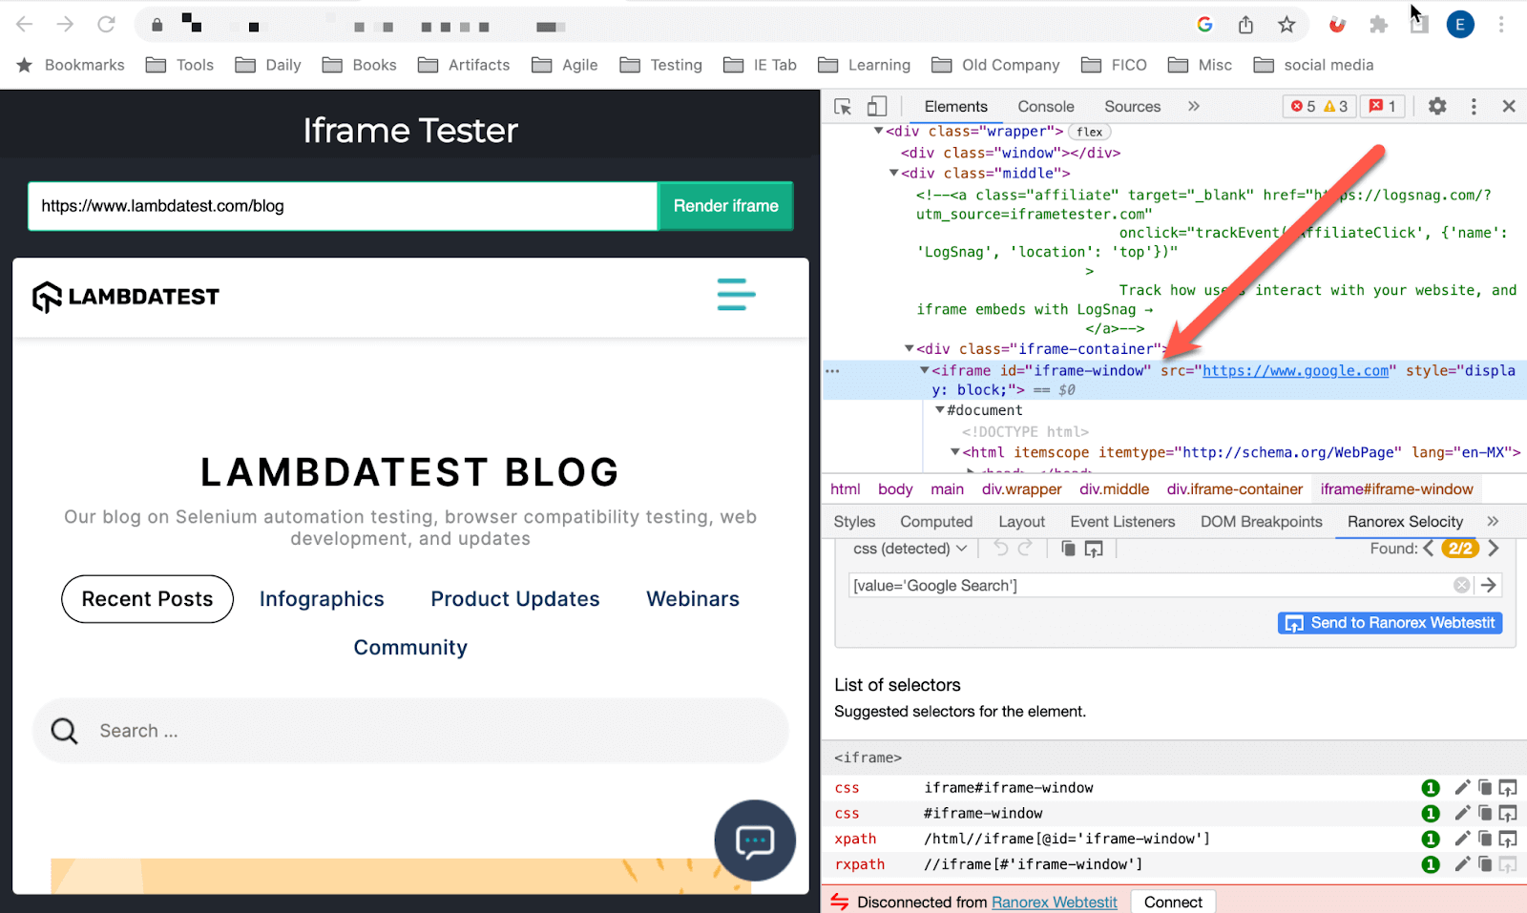Select the Infographics blog category

(x=322, y=599)
